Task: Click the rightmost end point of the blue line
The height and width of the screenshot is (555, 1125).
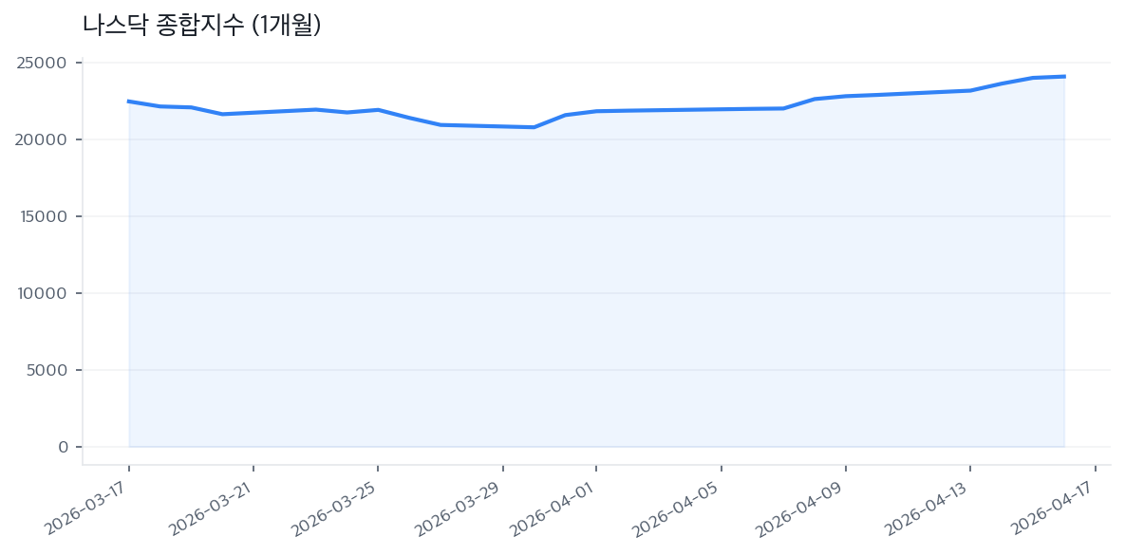Action: 1064,76
